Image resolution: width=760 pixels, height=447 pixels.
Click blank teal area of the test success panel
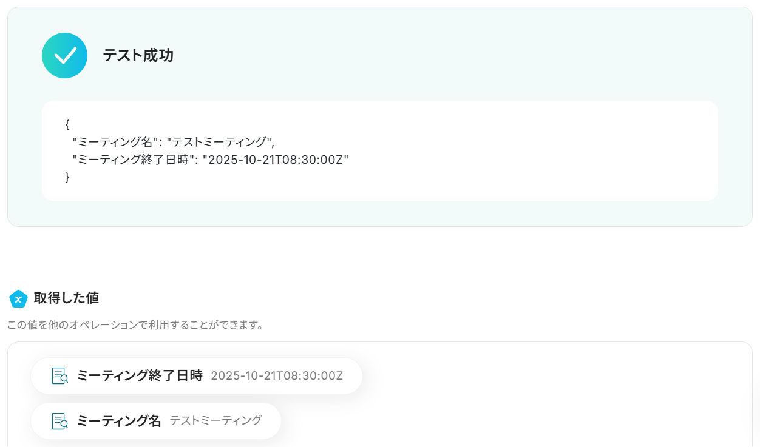click(x=425, y=55)
